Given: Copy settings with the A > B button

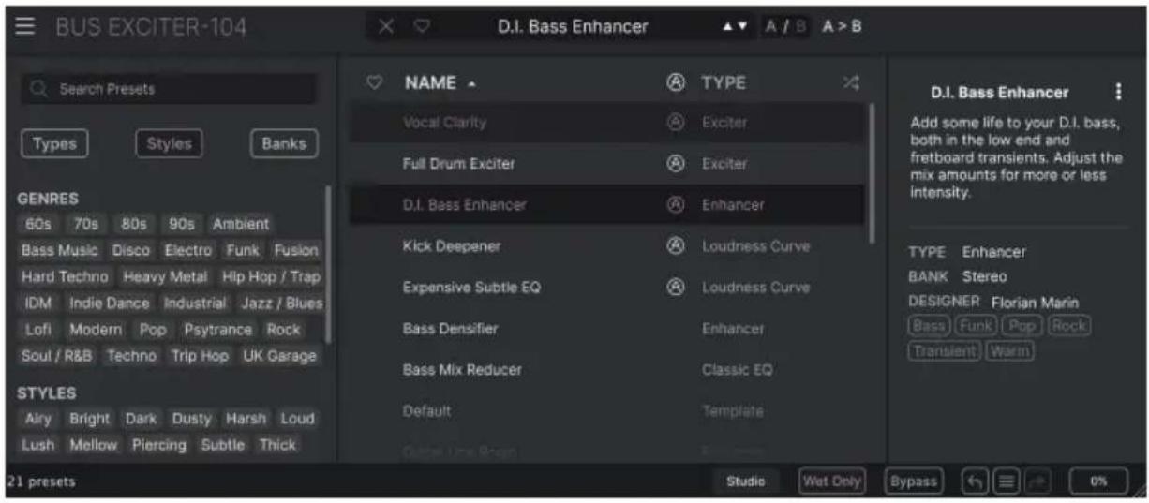Looking at the screenshot, I should point(843,27).
